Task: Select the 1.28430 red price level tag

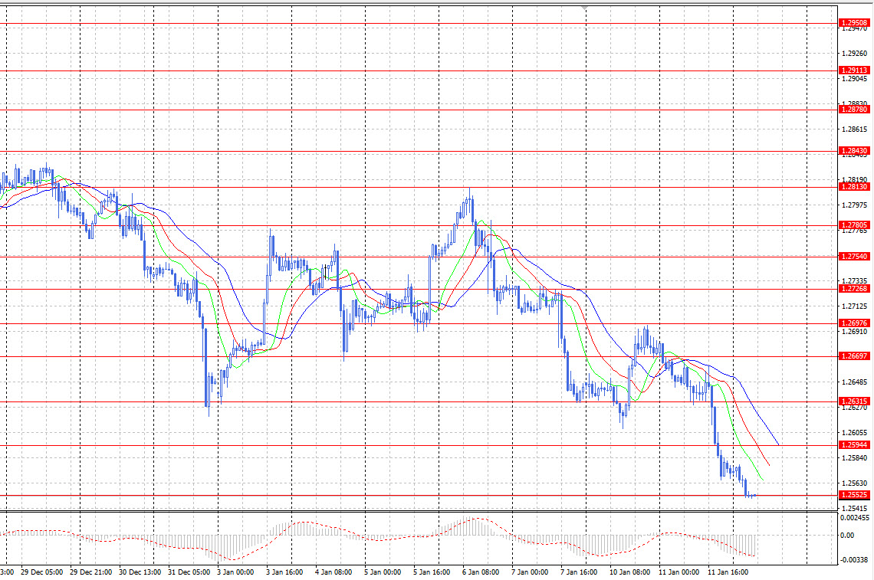Action: pyautogui.click(x=854, y=150)
